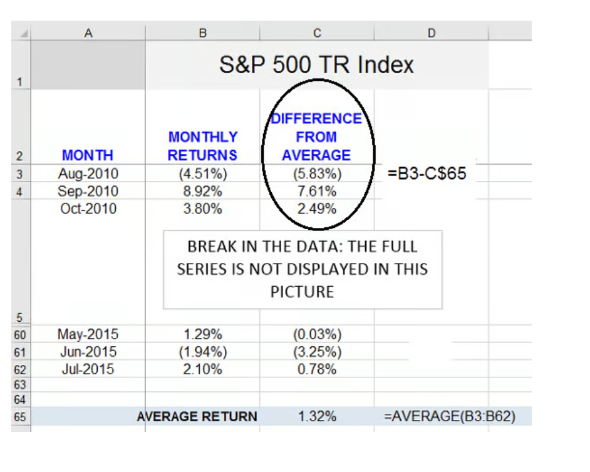Click the DIFFERENCE FROM AVERAGE header cell
The image size is (590, 472).
[x=316, y=137]
